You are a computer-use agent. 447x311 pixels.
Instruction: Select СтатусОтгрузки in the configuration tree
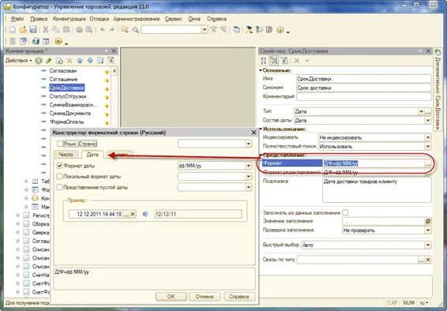(x=68, y=96)
